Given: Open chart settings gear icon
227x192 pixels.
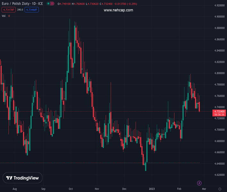Looking at the screenshot, I should click(x=220, y=189).
